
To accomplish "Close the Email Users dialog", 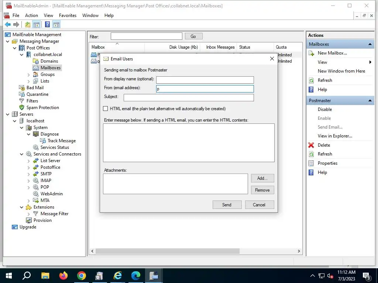I will (272, 59).
